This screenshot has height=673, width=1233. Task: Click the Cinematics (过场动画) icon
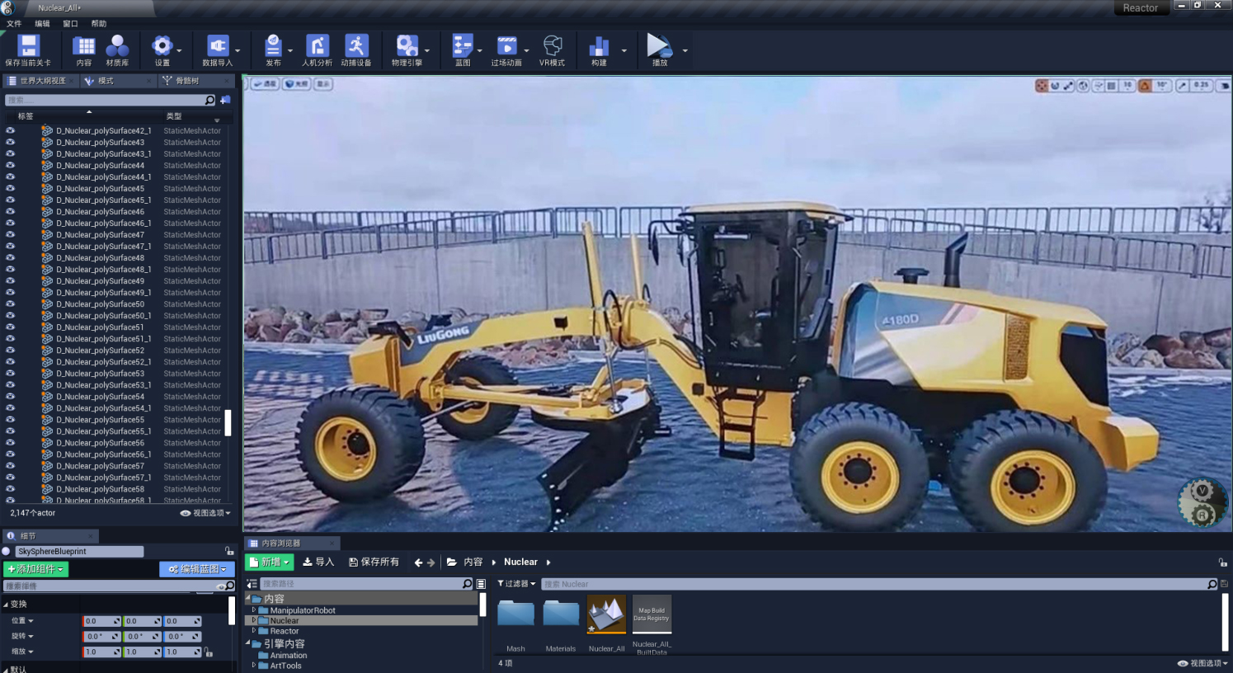tap(506, 46)
